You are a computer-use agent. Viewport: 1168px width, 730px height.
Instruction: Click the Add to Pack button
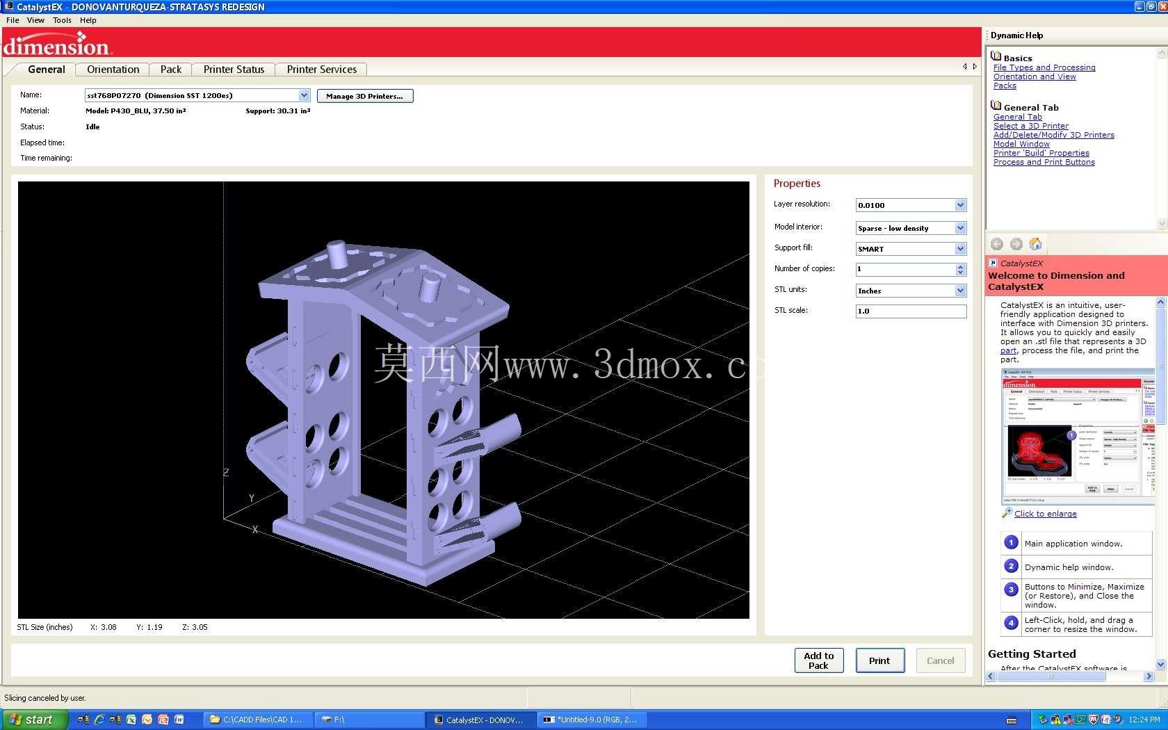tap(819, 660)
